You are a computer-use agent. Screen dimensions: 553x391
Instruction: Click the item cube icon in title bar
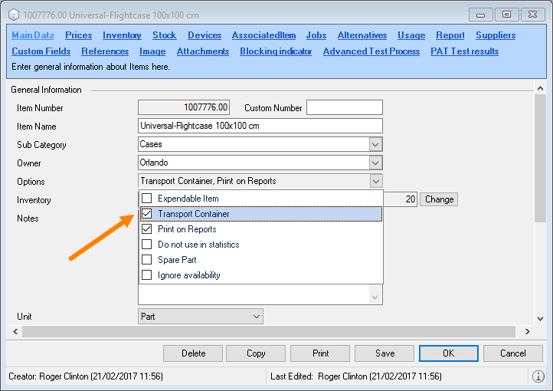14,14
